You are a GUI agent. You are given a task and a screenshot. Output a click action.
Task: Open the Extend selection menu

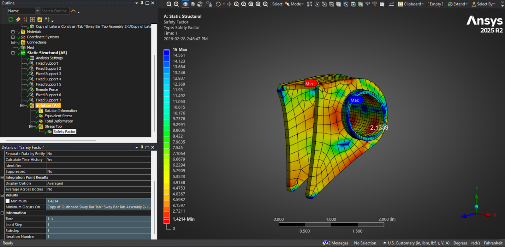[458, 4]
